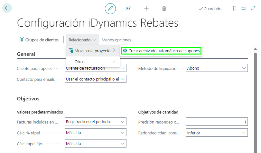Click the Objetivos de cantidad subheading
The width and height of the screenshot is (261, 153).
tap(158, 112)
